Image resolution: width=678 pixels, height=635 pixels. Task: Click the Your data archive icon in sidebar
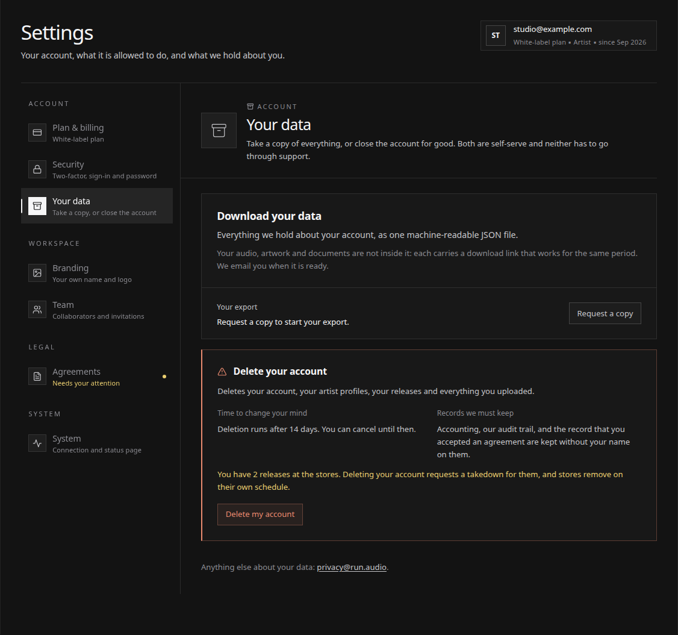[37, 206]
